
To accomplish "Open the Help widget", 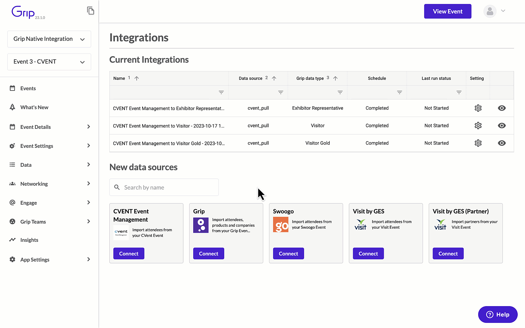I will pyautogui.click(x=498, y=315).
